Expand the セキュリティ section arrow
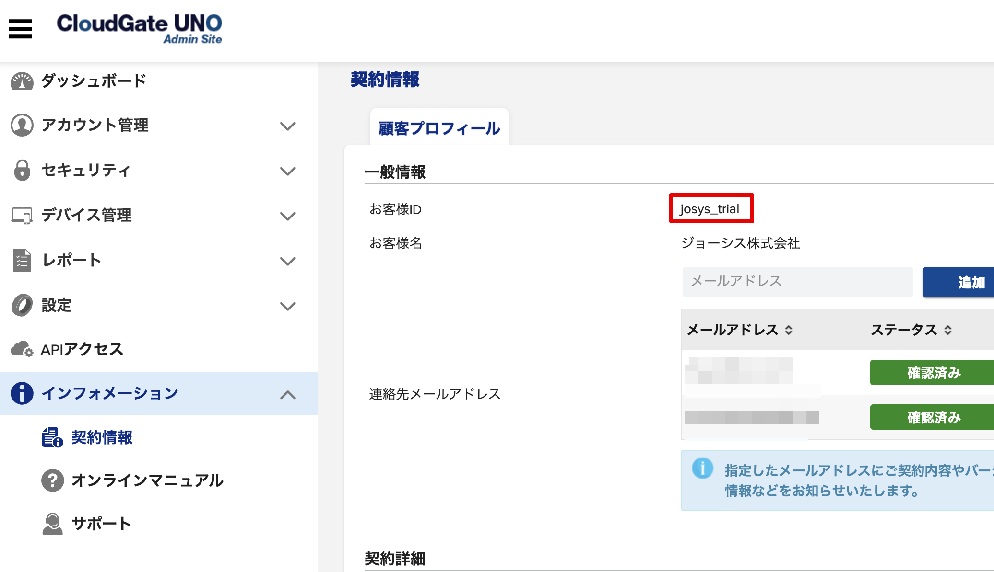This screenshot has width=994, height=572. pos(287,171)
